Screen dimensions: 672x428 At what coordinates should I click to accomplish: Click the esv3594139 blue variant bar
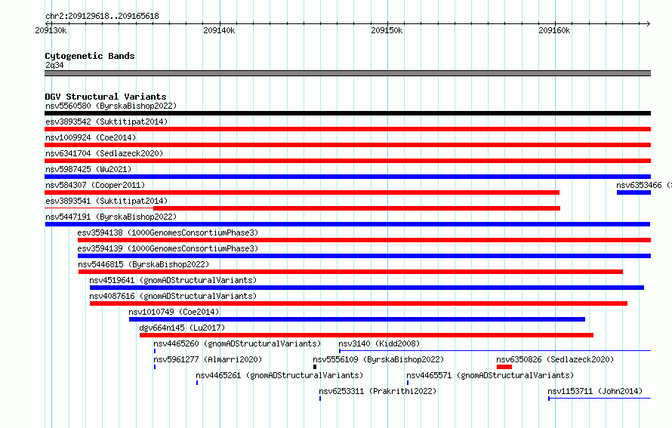coord(364,256)
